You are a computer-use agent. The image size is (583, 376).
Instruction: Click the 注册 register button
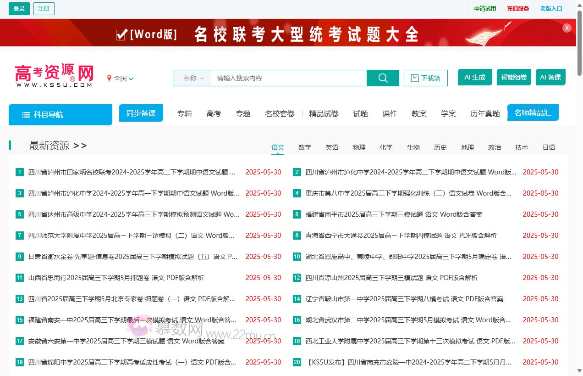[44, 8]
